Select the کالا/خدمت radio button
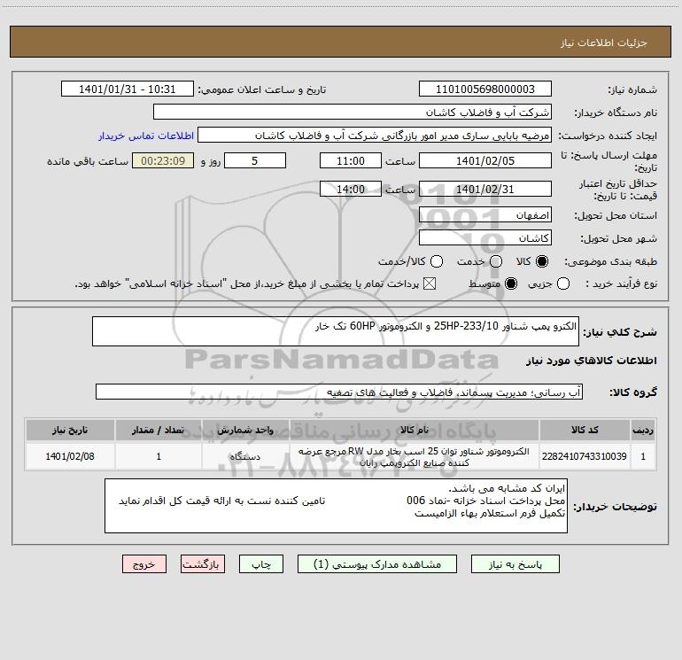Screen dimensions: 682x660 437,261
